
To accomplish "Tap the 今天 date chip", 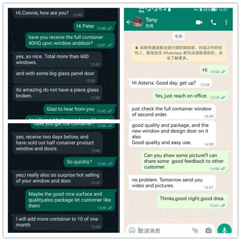I will pos(178,36).
